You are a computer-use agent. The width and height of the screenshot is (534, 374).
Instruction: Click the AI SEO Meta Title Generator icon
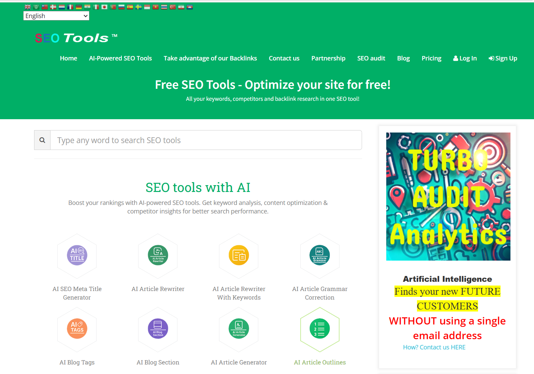[77, 255]
